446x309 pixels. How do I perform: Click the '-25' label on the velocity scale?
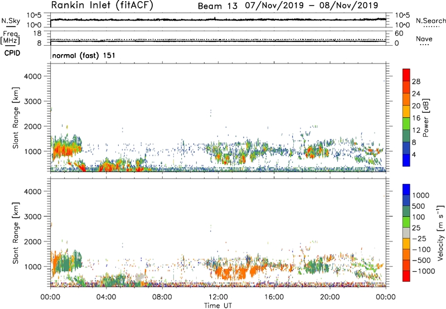(419, 238)
